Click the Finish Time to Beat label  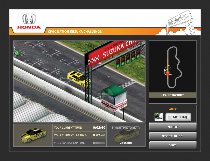pyautogui.click(x=126, y=128)
